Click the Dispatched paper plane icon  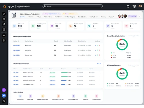[89, 26]
